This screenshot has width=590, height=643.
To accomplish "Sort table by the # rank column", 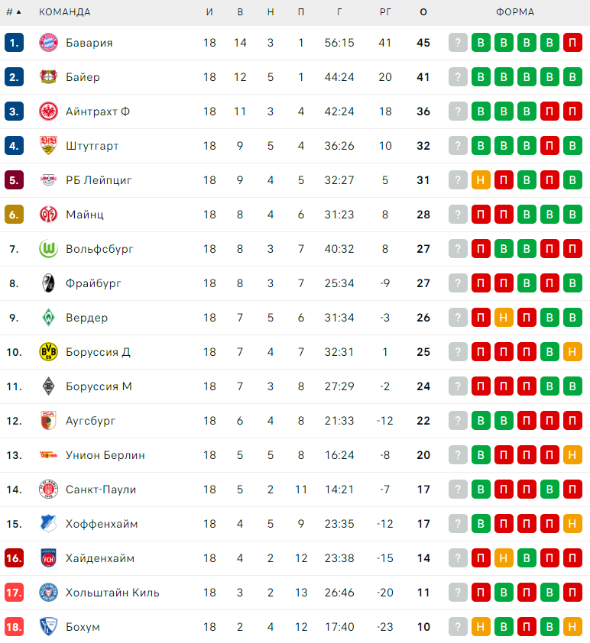I will click(x=13, y=12).
